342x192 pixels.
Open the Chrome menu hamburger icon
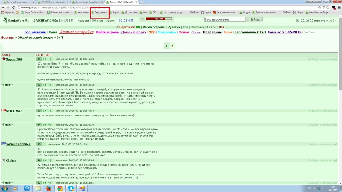coord(339,7)
